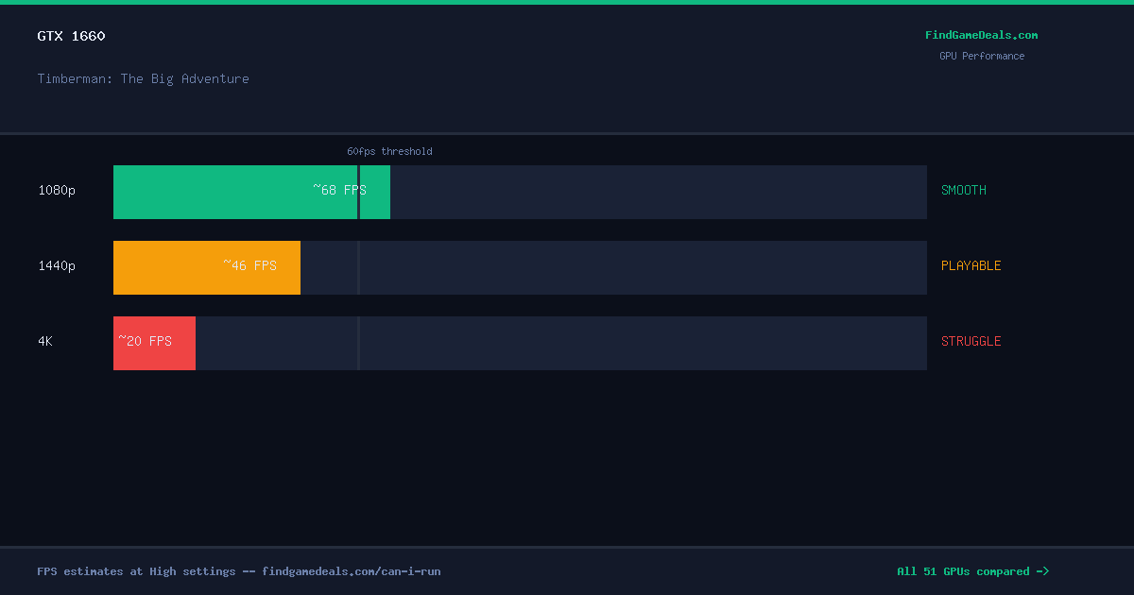Click the ~20 FPS value
The width and height of the screenshot is (1134, 595).
click(x=145, y=341)
